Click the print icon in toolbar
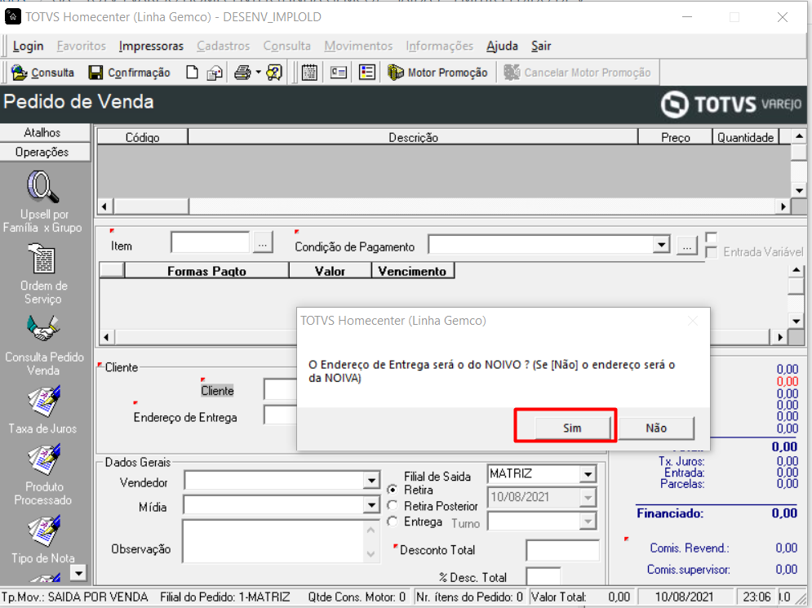The image size is (812, 608). click(x=242, y=73)
